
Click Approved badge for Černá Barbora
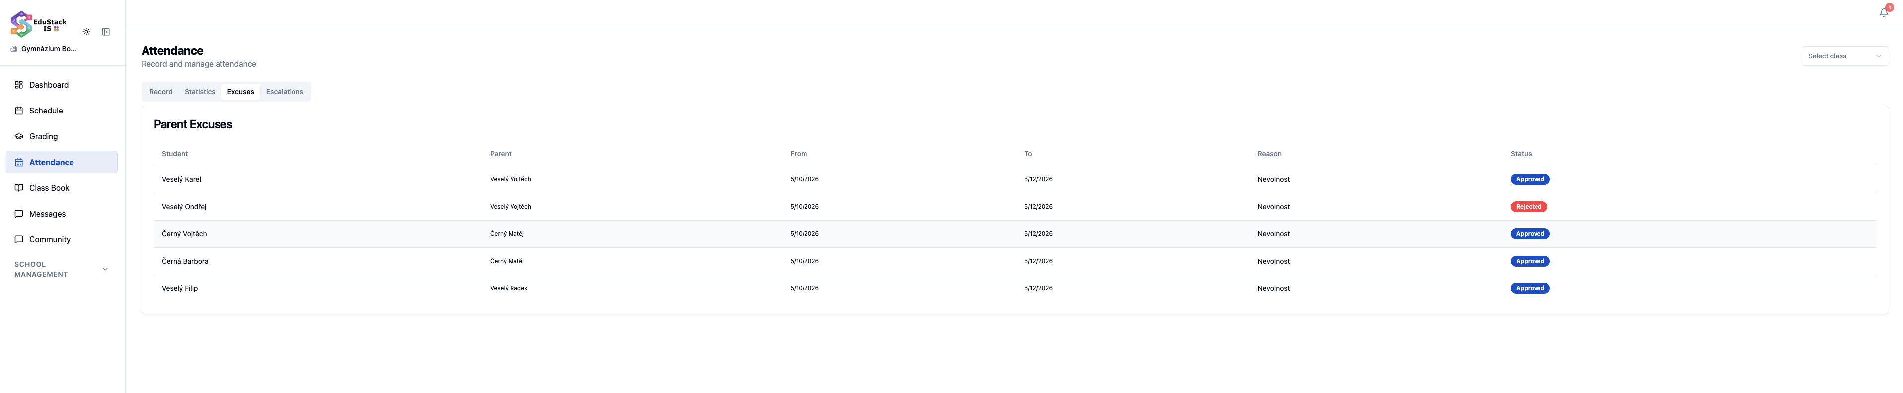point(1529,261)
